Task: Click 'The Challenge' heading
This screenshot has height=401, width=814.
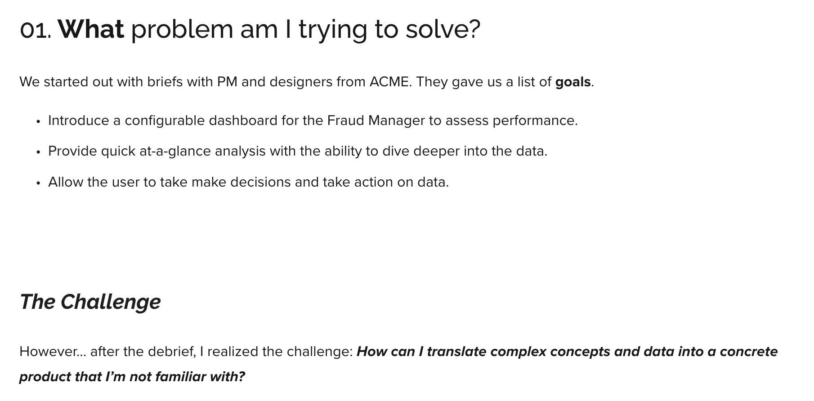Action: [90, 302]
